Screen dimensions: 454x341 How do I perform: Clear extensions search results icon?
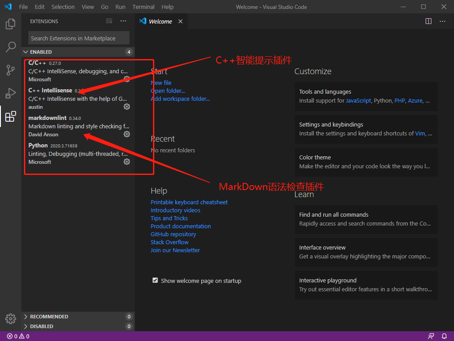click(109, 21)
